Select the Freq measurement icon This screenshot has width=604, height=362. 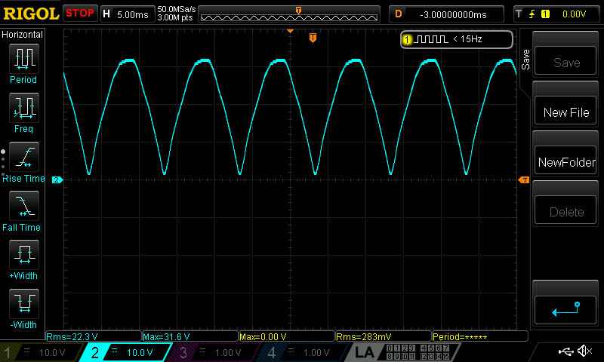pyautogui.click(x=24, y=108)
